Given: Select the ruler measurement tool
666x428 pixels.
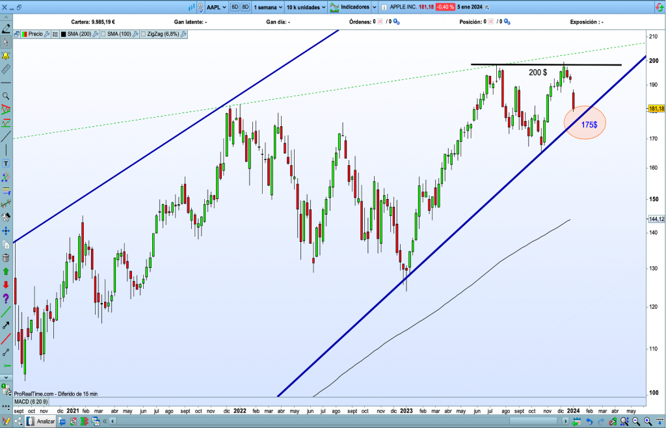Looking at the screenshot, I should pos(6,68).
